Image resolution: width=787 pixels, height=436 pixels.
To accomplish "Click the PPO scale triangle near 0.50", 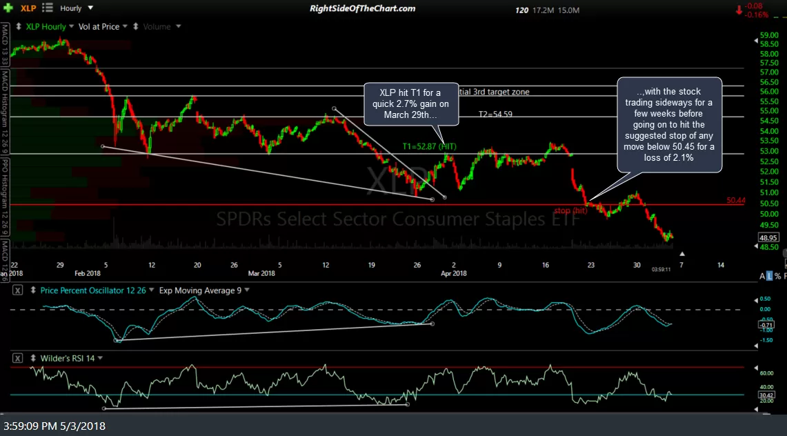I will (x=756, y=300).
